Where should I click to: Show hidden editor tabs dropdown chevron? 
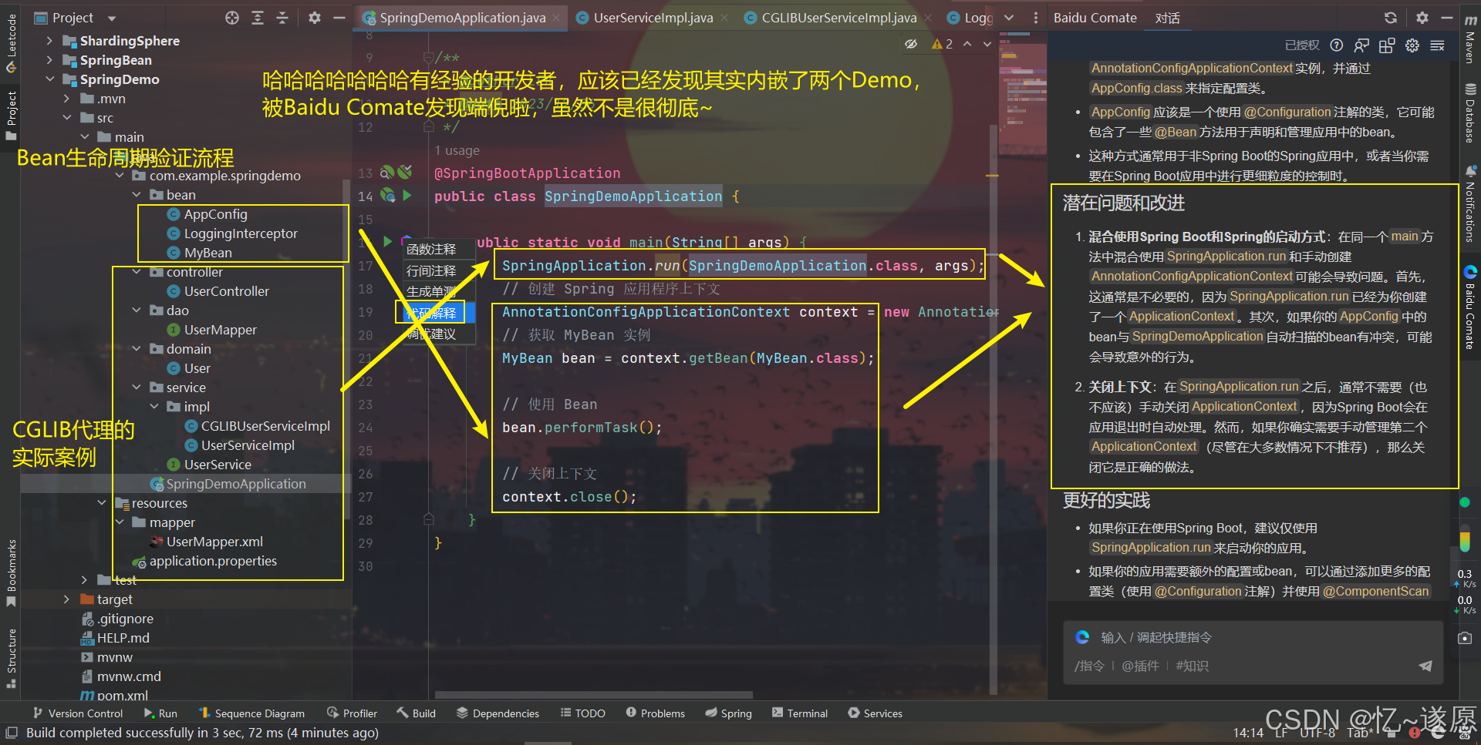(1009, 18)
